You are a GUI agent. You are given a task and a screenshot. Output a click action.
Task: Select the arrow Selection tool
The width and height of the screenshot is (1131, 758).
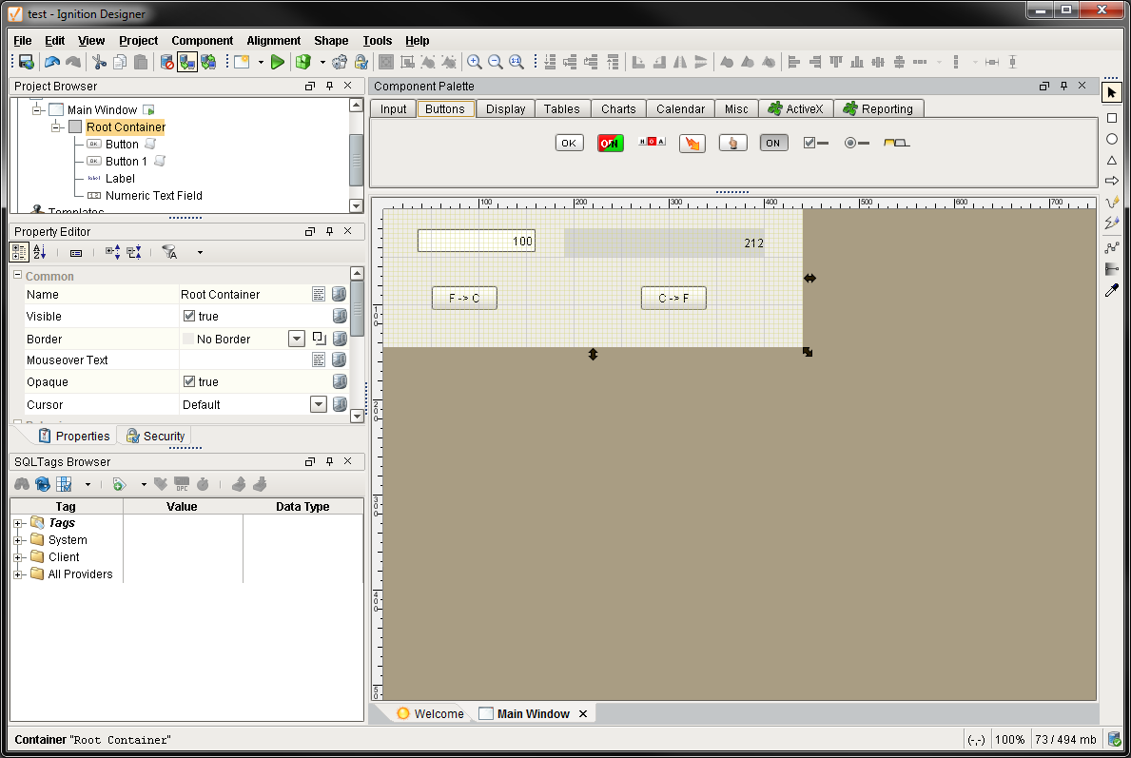[1112, 92]
